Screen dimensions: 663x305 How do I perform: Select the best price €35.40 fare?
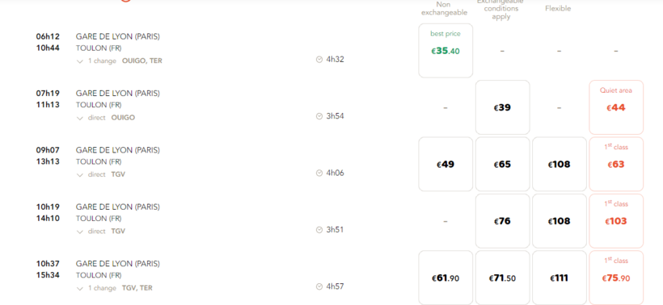click(x=446, y=51)
